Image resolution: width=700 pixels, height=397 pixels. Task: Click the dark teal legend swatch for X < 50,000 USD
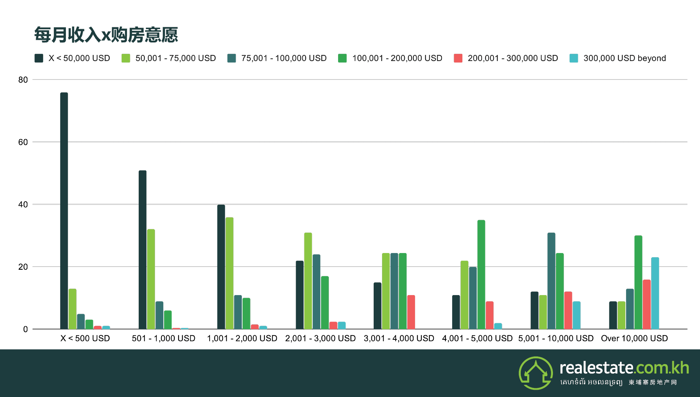[39, 58]
